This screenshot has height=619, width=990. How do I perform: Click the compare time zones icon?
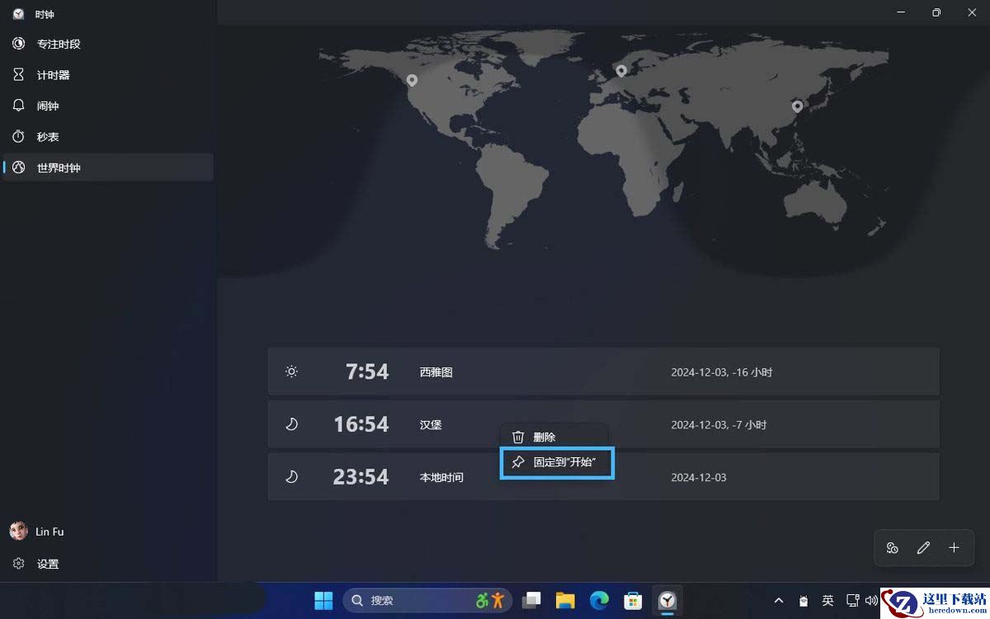[x=892, y=548]
